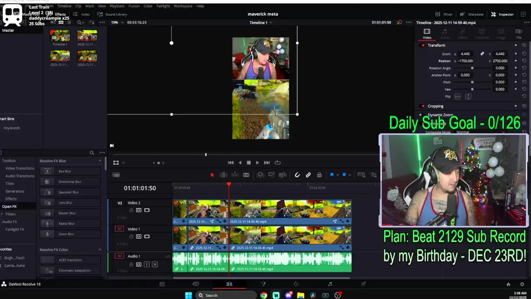Adjust the Yaw slider
The width and height of the screenshot is (531, 299).
click(472, 89)
